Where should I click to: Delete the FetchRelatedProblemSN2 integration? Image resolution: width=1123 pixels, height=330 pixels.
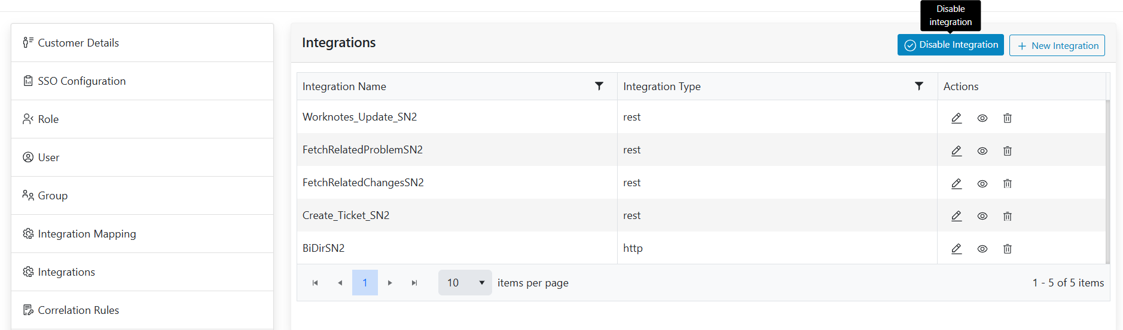point(1007,151)
